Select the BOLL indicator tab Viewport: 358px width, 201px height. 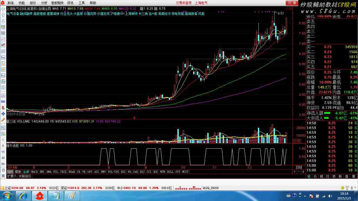pyautogui.click(x=170, y=172)
